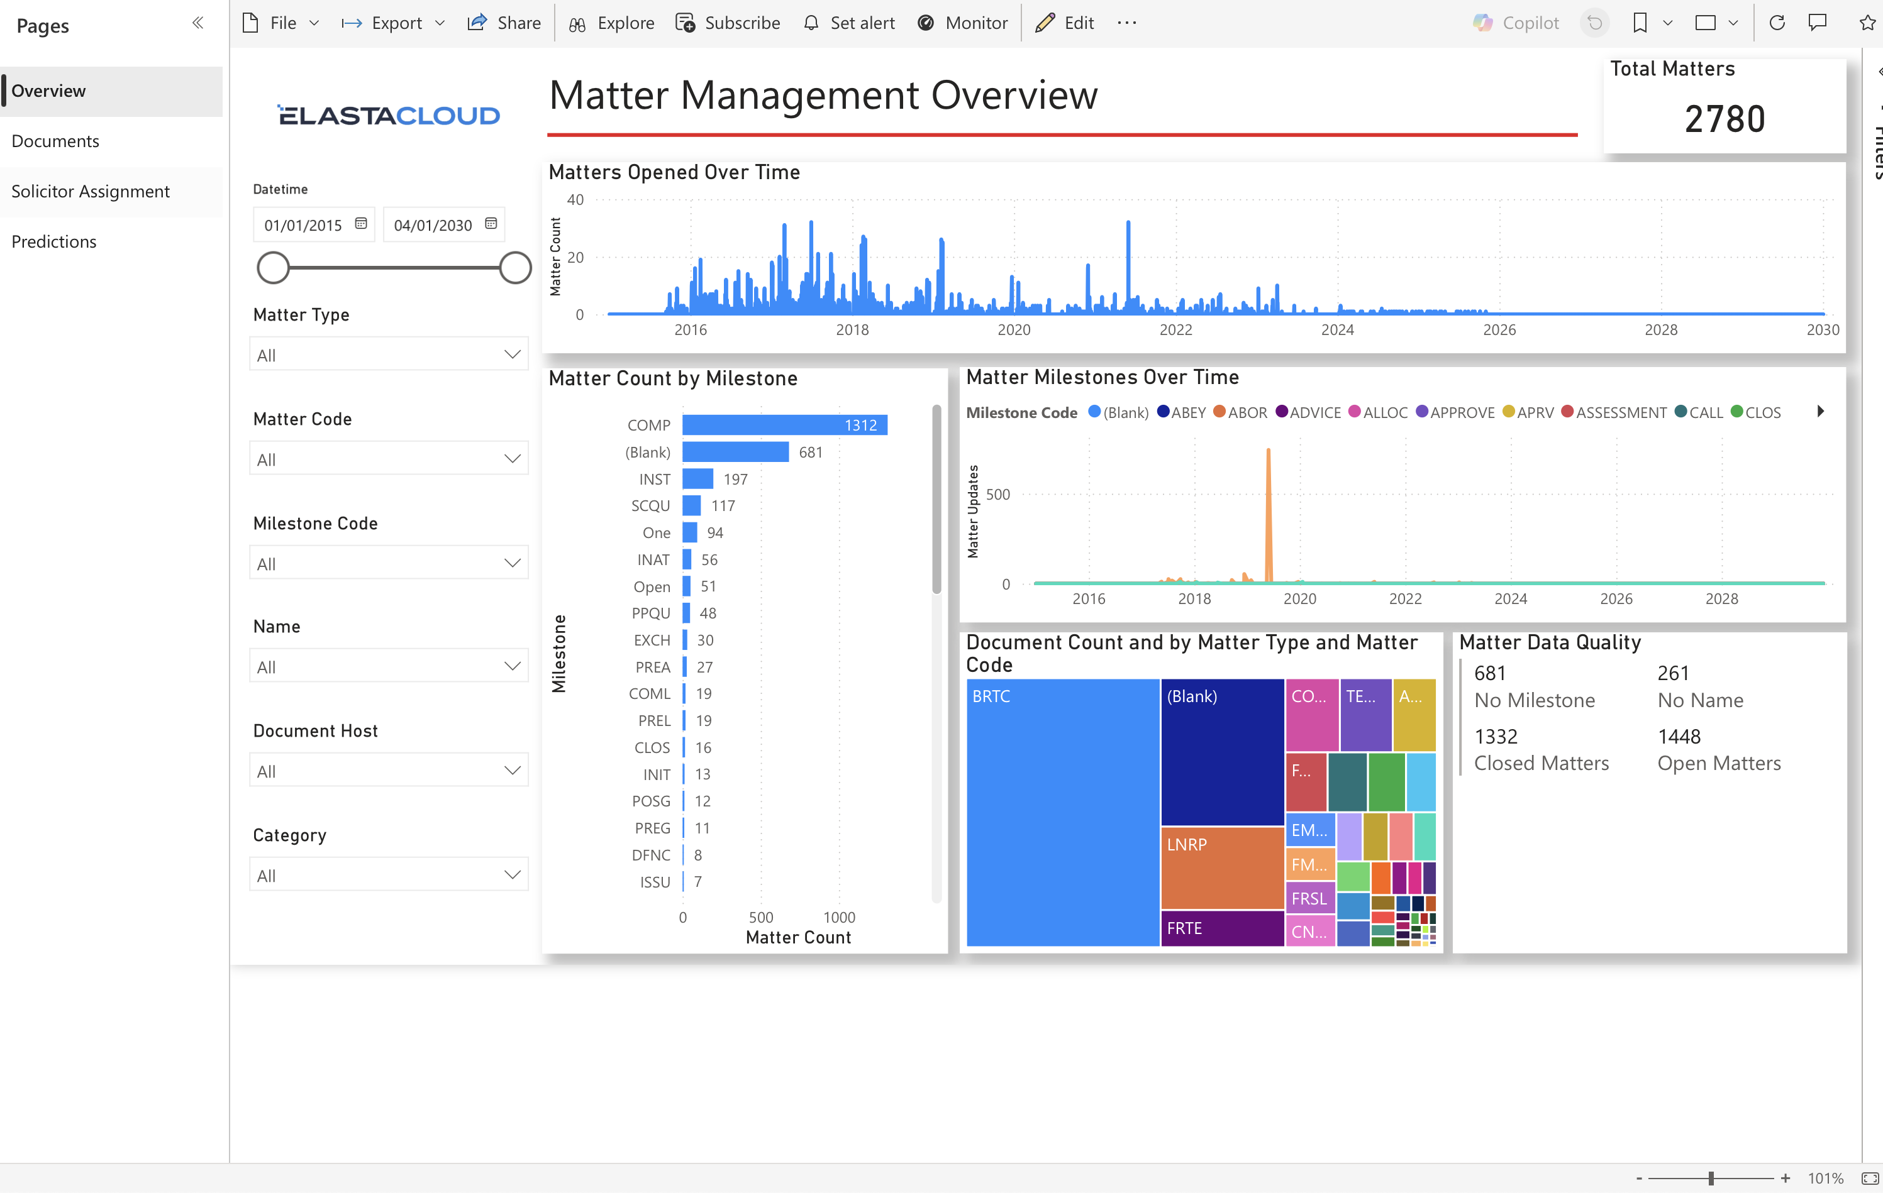Open the Document Host dropdown
Viewport: 1883px width, 1193px height.
[x=389, y=771]
